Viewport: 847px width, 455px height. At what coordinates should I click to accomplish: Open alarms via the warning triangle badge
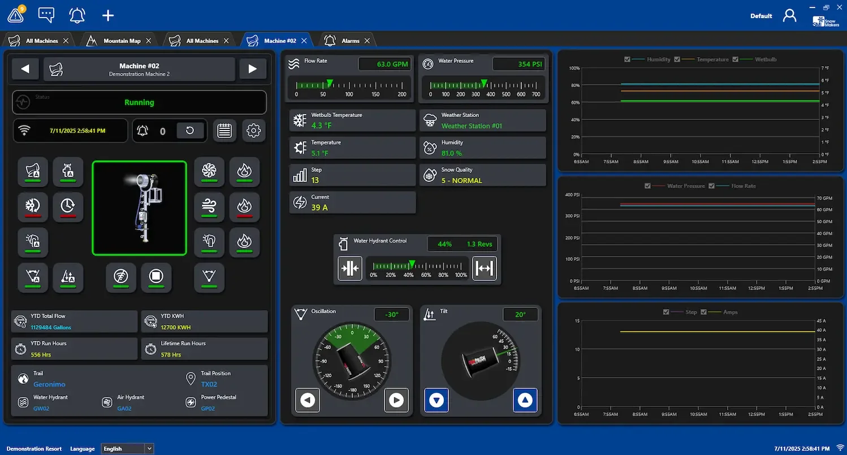click(x=15, y=14)
